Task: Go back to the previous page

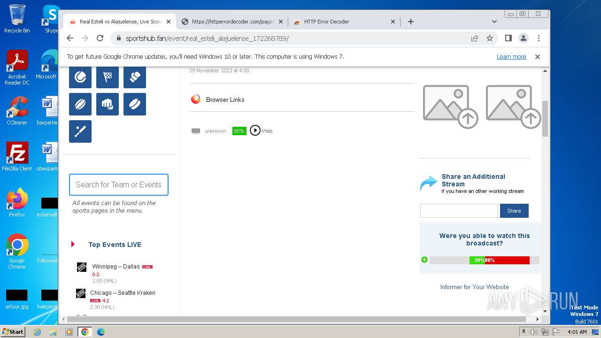Action: point(70,38)
